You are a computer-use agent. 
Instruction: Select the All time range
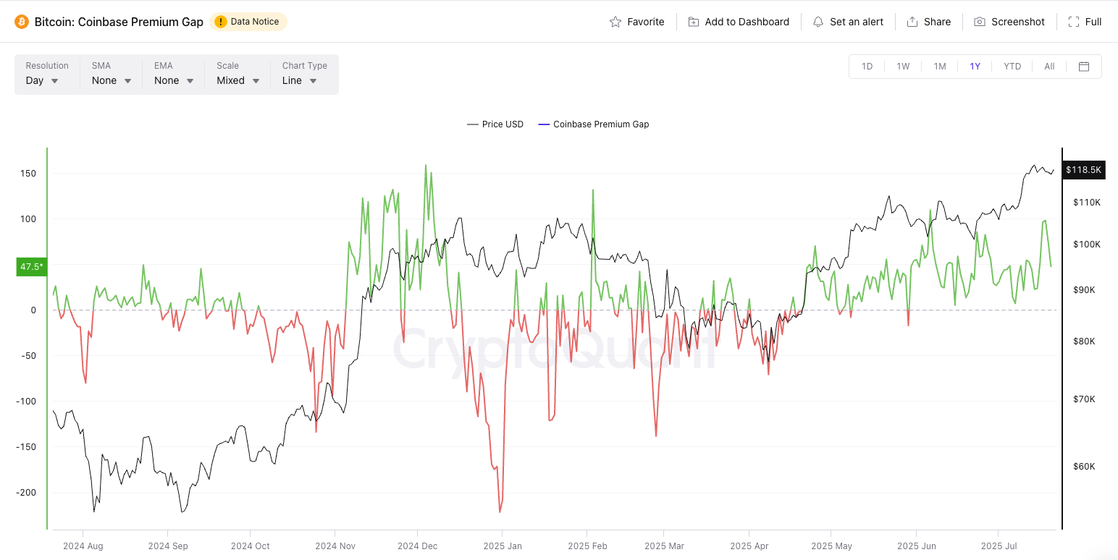(x=1049, y=67)
